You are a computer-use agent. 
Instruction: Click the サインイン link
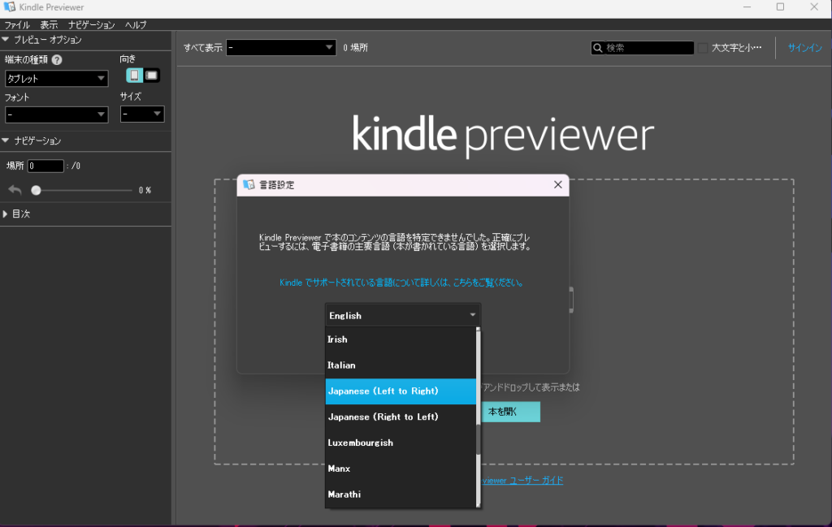(x=804, y=48)
